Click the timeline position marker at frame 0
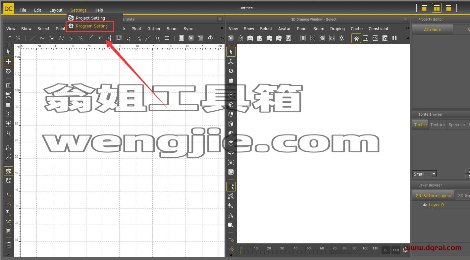 point(240,252)
